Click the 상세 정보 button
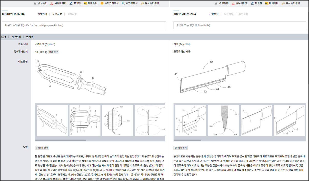Screen dimensions: 309x181 [53, 52]
